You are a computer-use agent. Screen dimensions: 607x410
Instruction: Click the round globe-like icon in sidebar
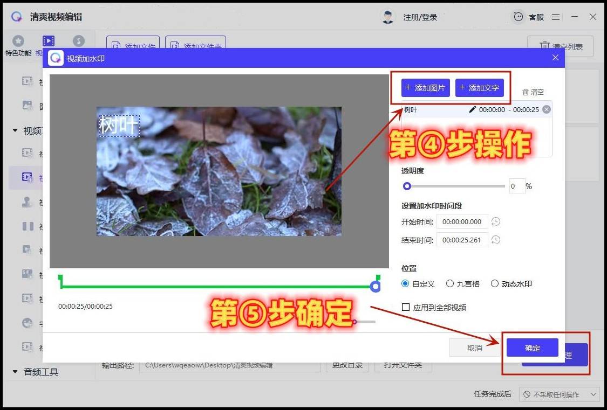pos(28,323)
